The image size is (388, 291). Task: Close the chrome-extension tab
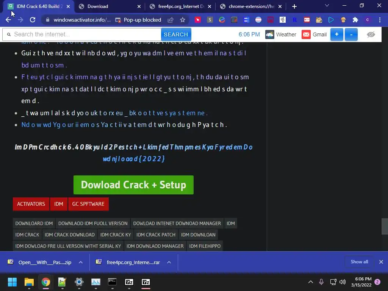point(280,6)
